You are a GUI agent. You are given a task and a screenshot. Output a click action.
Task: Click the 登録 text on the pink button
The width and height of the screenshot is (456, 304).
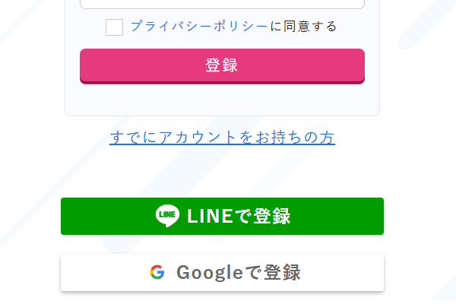coord(222,65)
